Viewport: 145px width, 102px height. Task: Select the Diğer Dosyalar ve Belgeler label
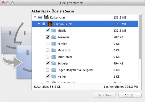pyautogui.click(x=75, y=70)
